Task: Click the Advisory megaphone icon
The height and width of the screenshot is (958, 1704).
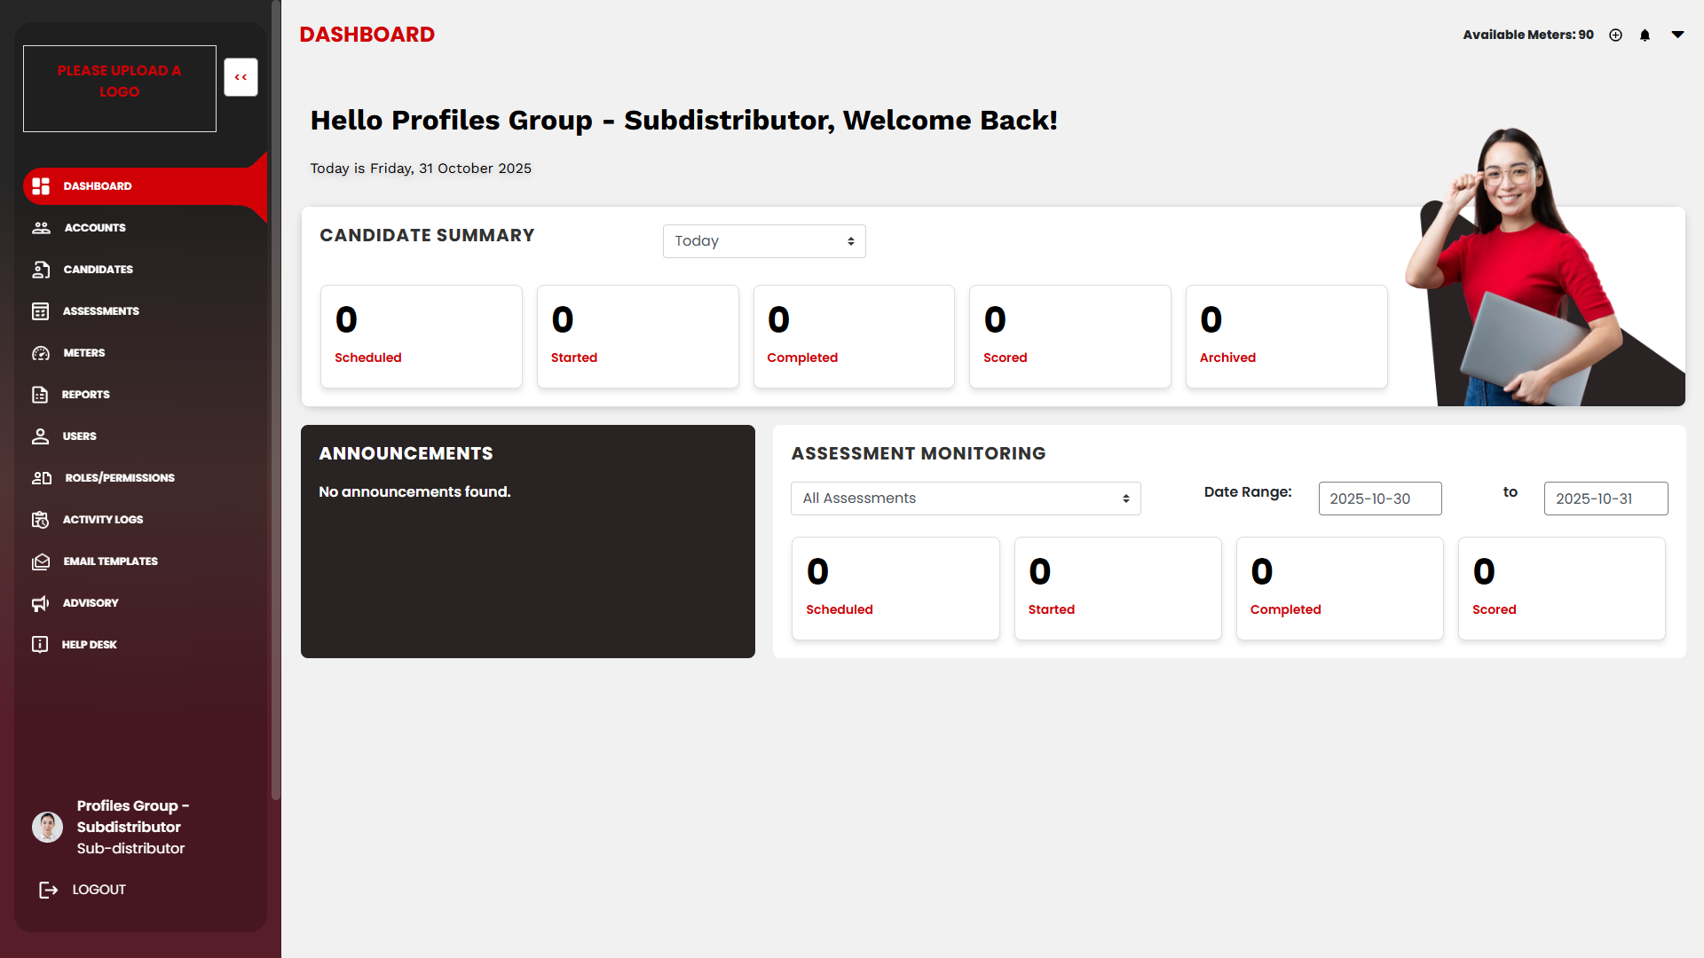Action: (x=41, y=603)
